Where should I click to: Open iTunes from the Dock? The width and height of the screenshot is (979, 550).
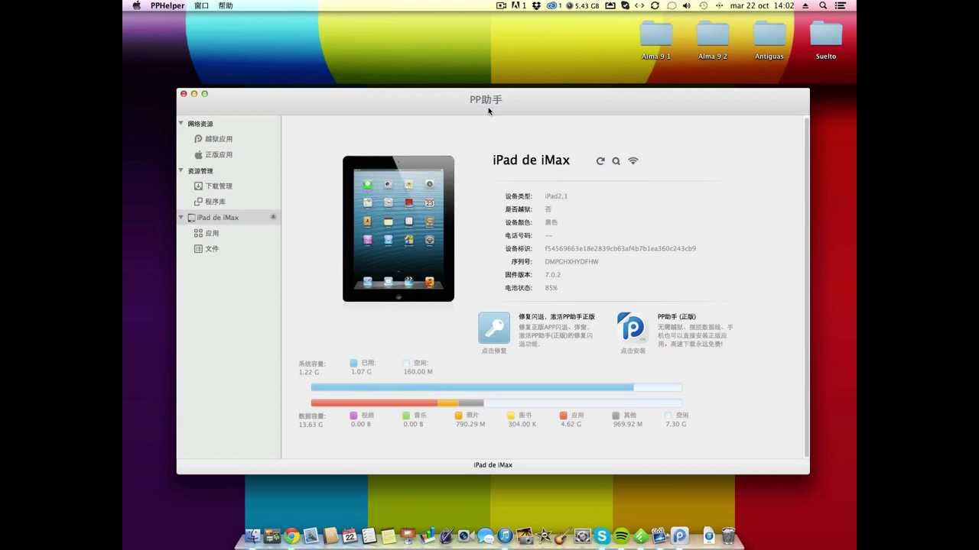point(505,535)
